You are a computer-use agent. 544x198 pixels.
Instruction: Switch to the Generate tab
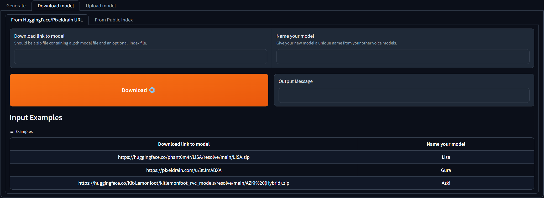coord(16,5)
